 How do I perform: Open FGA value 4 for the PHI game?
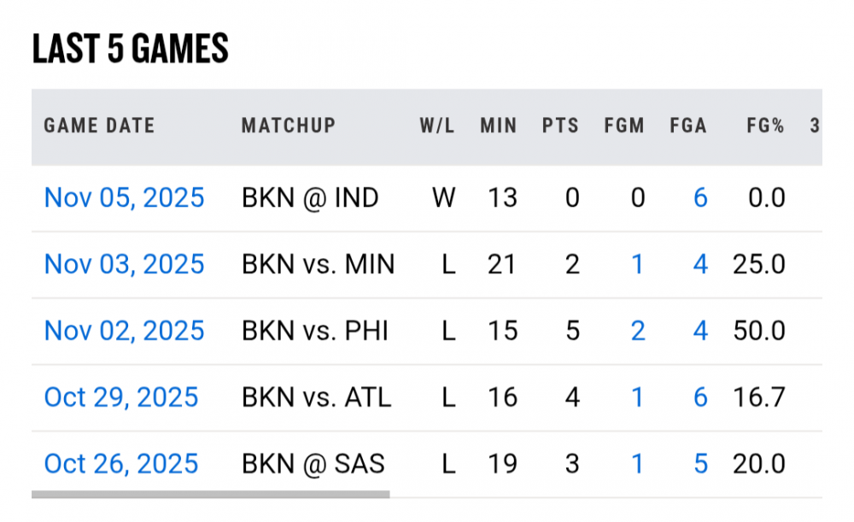coord(700,331)
